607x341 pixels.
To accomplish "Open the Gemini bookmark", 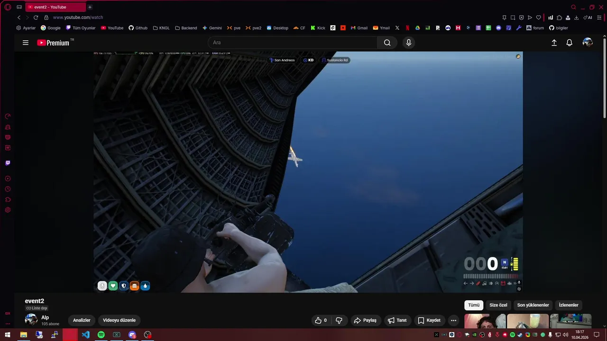I will click(x=212, y=28).
